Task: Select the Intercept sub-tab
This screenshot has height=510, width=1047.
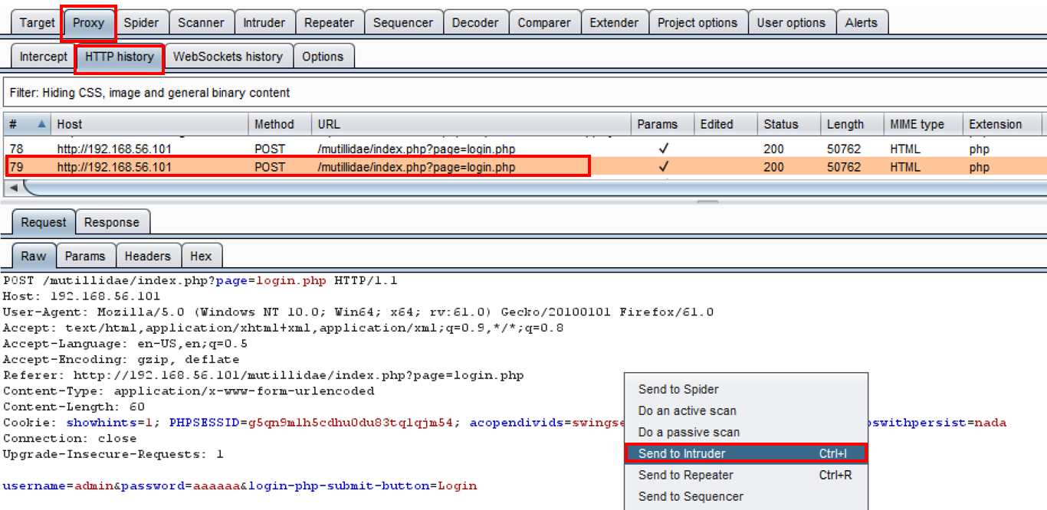Action: click(x=44, y=57)
